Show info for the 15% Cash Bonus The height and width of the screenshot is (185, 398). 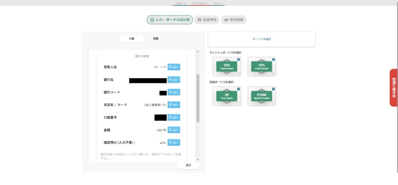(x=273, y=59)
